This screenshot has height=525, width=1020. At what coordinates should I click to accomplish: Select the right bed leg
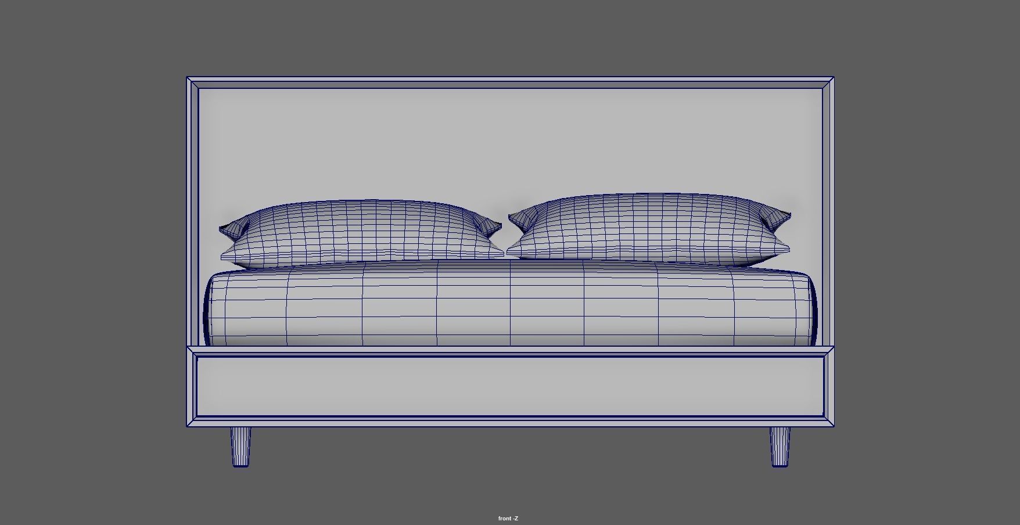(x=780, y=447)
